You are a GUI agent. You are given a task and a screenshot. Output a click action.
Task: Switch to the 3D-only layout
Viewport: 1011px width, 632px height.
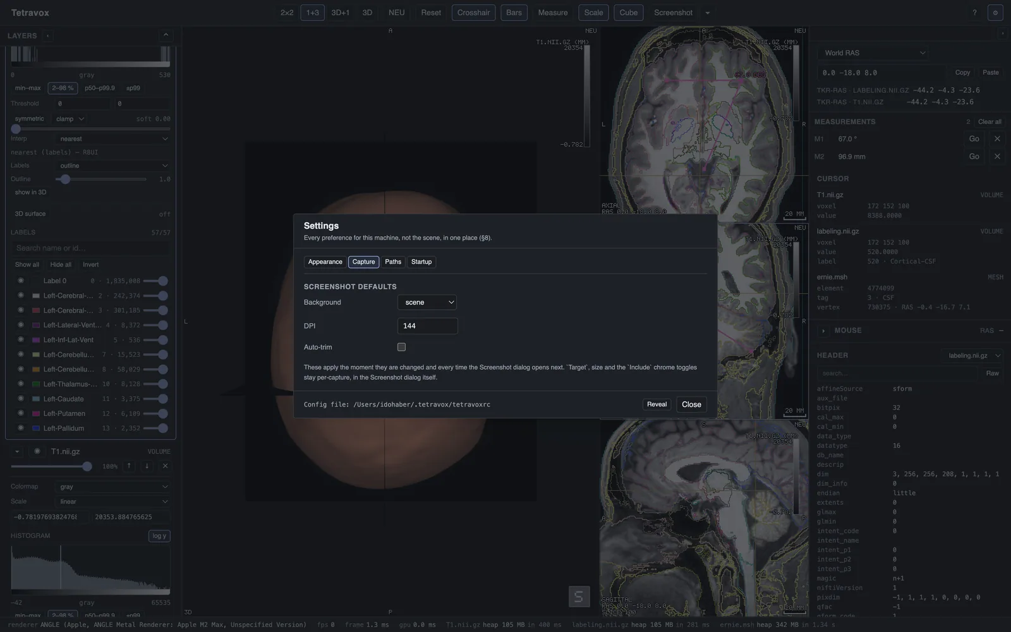[x=367, y=13]
